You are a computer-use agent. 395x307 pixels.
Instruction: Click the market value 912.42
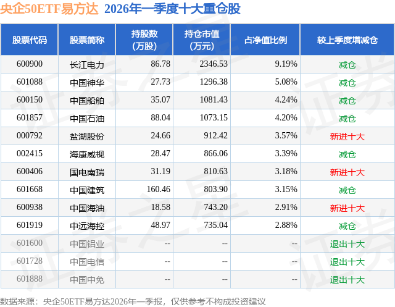point(215,136)
